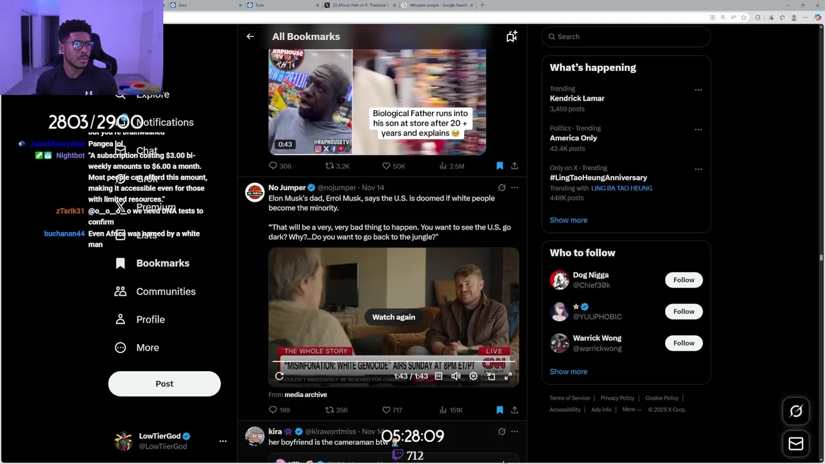Open the Terms of Service link

(x=570, y=398)
